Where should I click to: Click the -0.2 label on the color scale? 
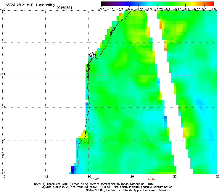coord(167,9)
